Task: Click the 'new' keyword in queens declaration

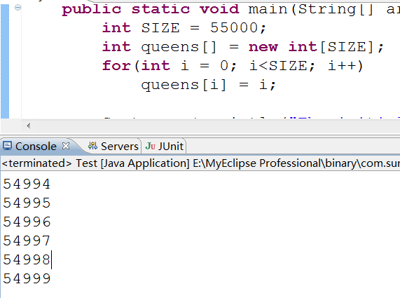Action: click(263, 47)
